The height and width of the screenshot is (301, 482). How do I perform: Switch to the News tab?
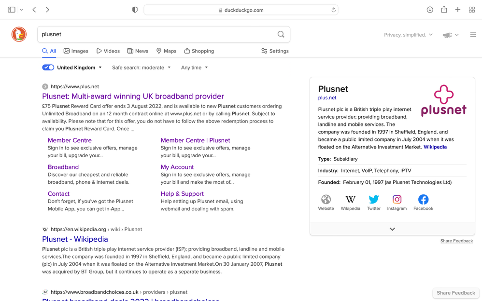coord(138,51)
